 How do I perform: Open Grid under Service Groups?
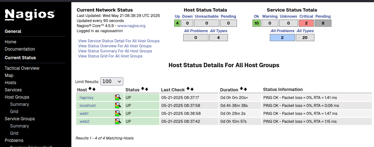[x=14, y=133]
